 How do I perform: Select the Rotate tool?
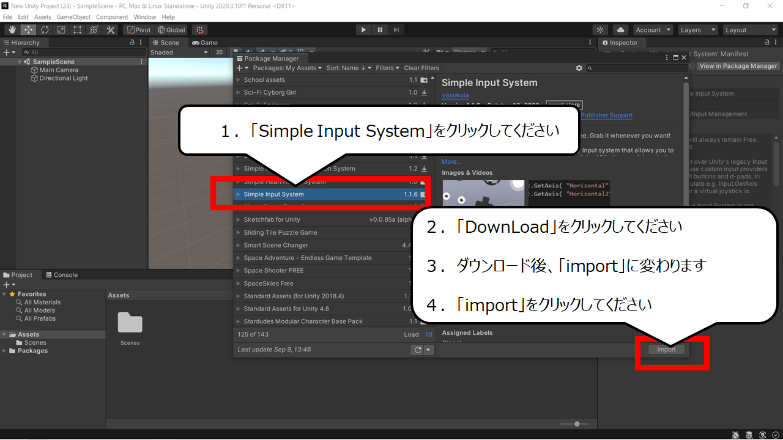click(x=45, y=30)
